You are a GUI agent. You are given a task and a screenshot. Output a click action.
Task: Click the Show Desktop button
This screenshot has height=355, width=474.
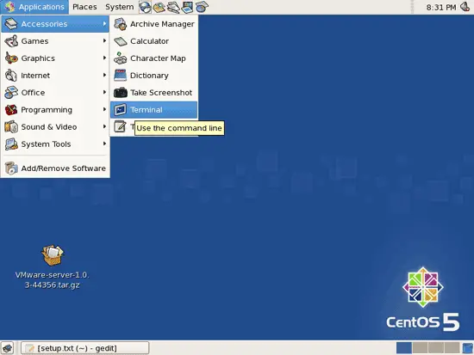pyautogui.click(x=7, y=348)
